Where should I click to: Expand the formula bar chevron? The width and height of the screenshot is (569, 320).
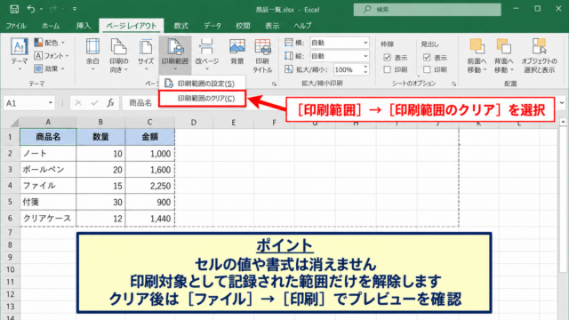[562, 103]
